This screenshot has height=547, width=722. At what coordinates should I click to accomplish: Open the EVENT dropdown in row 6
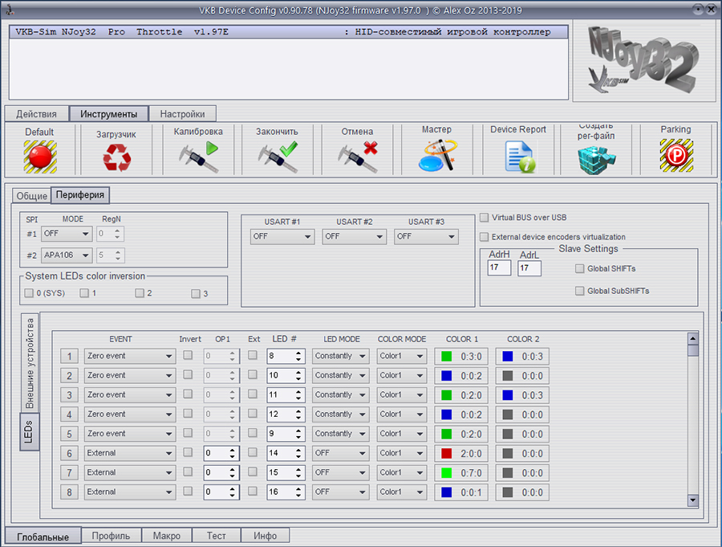coord(130,453)
